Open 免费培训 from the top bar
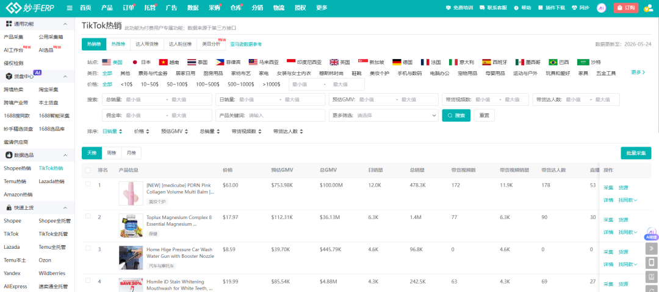 point(459,8)
